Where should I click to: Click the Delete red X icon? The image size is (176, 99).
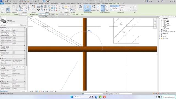57,10
